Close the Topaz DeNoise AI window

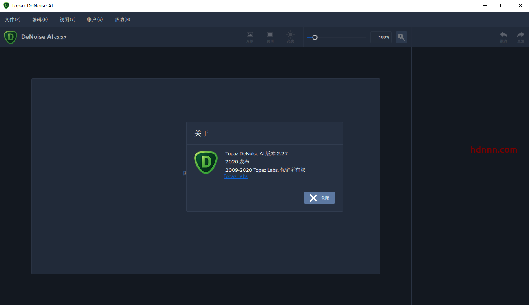[x=520, y=5]
